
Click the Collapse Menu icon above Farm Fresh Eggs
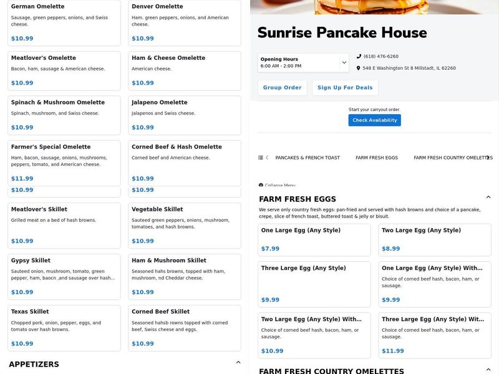pos(261,185)
